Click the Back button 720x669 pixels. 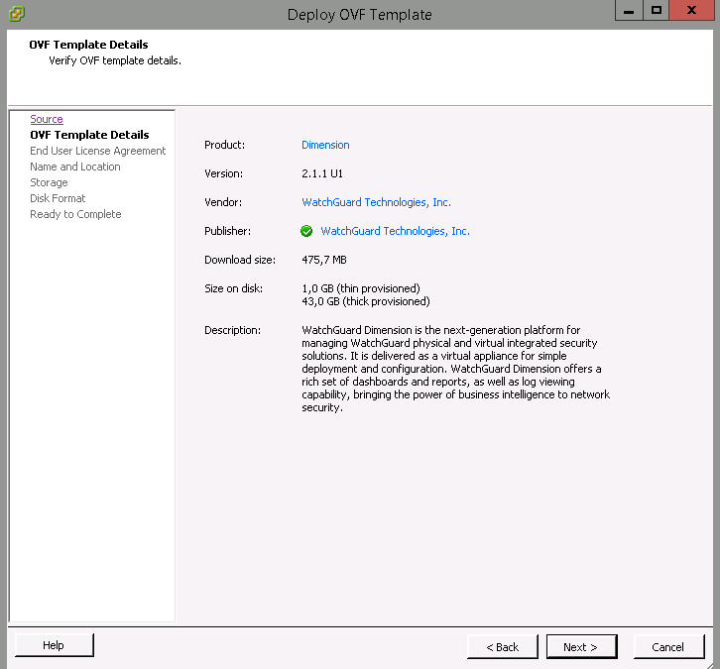[x=502, y=647]
